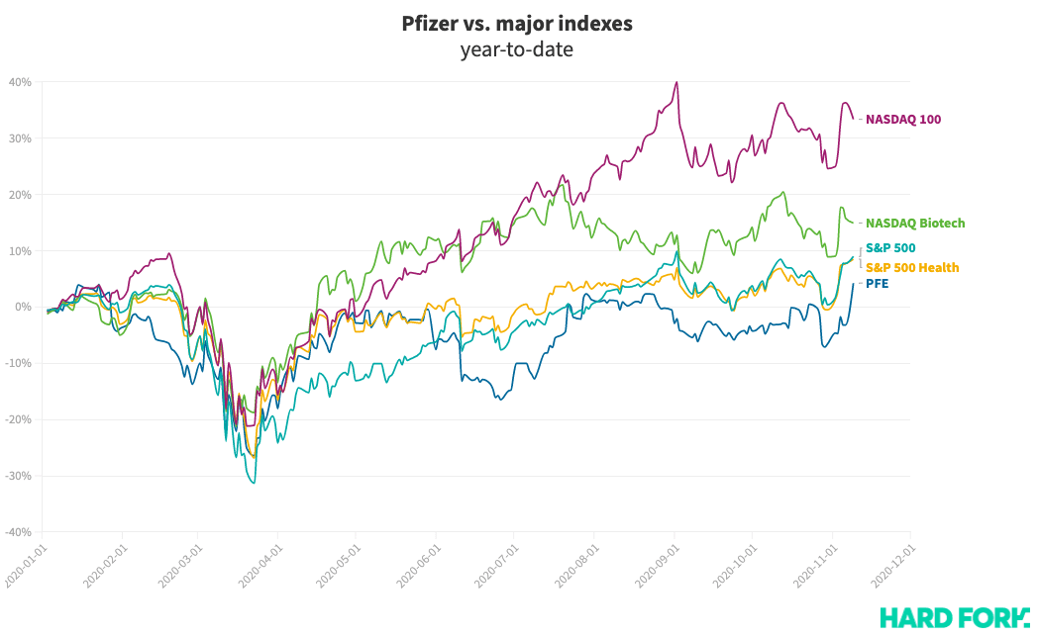Click the 0% y-axis label
The image size is (1038, 637).
click(x=24, y=307)
